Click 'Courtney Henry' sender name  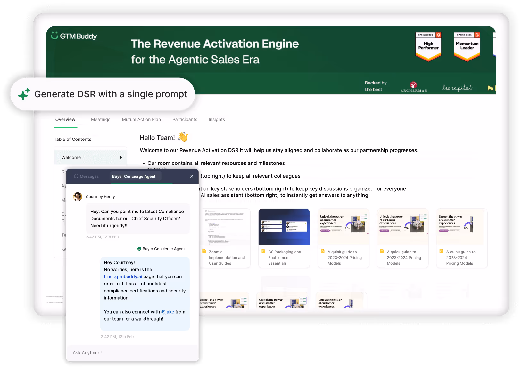pos(100,197)
